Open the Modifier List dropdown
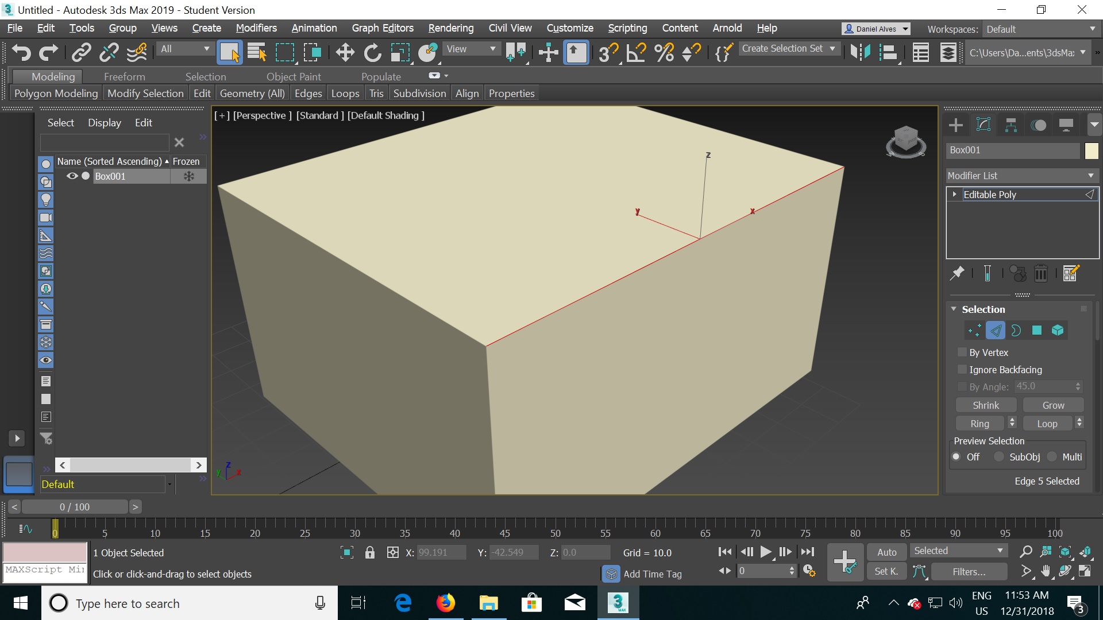The image size is (1103, 620). pyautogui.click(x=1021, y=176)
